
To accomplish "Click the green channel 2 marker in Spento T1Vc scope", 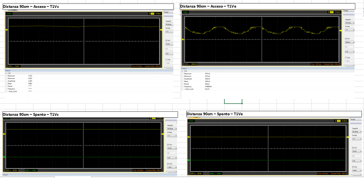I will pos(4,157).
